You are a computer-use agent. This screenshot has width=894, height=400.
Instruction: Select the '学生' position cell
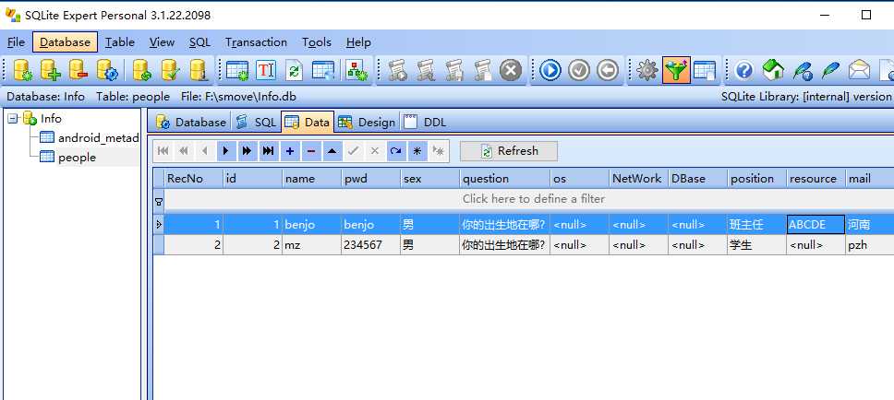(756, 245)
